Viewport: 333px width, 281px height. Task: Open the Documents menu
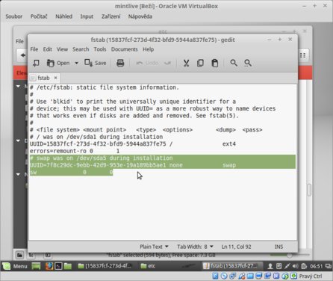tap(124, 49)
